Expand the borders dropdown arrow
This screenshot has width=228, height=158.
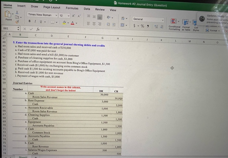point(56,22)
